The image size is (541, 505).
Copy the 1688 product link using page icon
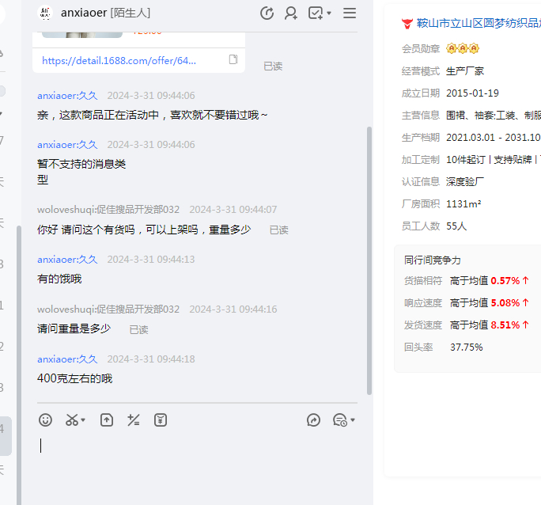[233, 60]
